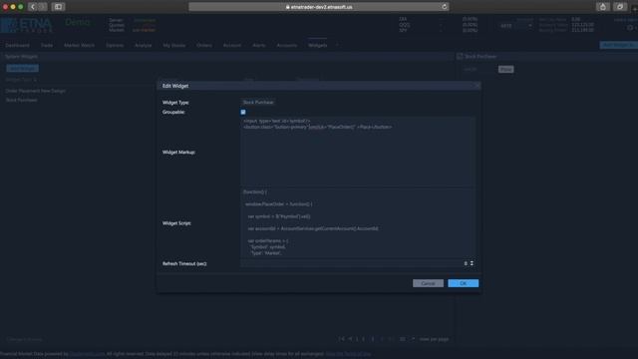Select the Stock Purchase row in widget list

22,100
